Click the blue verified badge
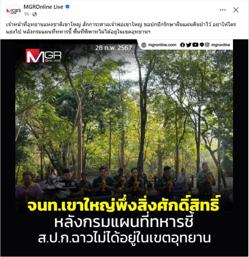 pyautogui.click(x=67, y=7)
